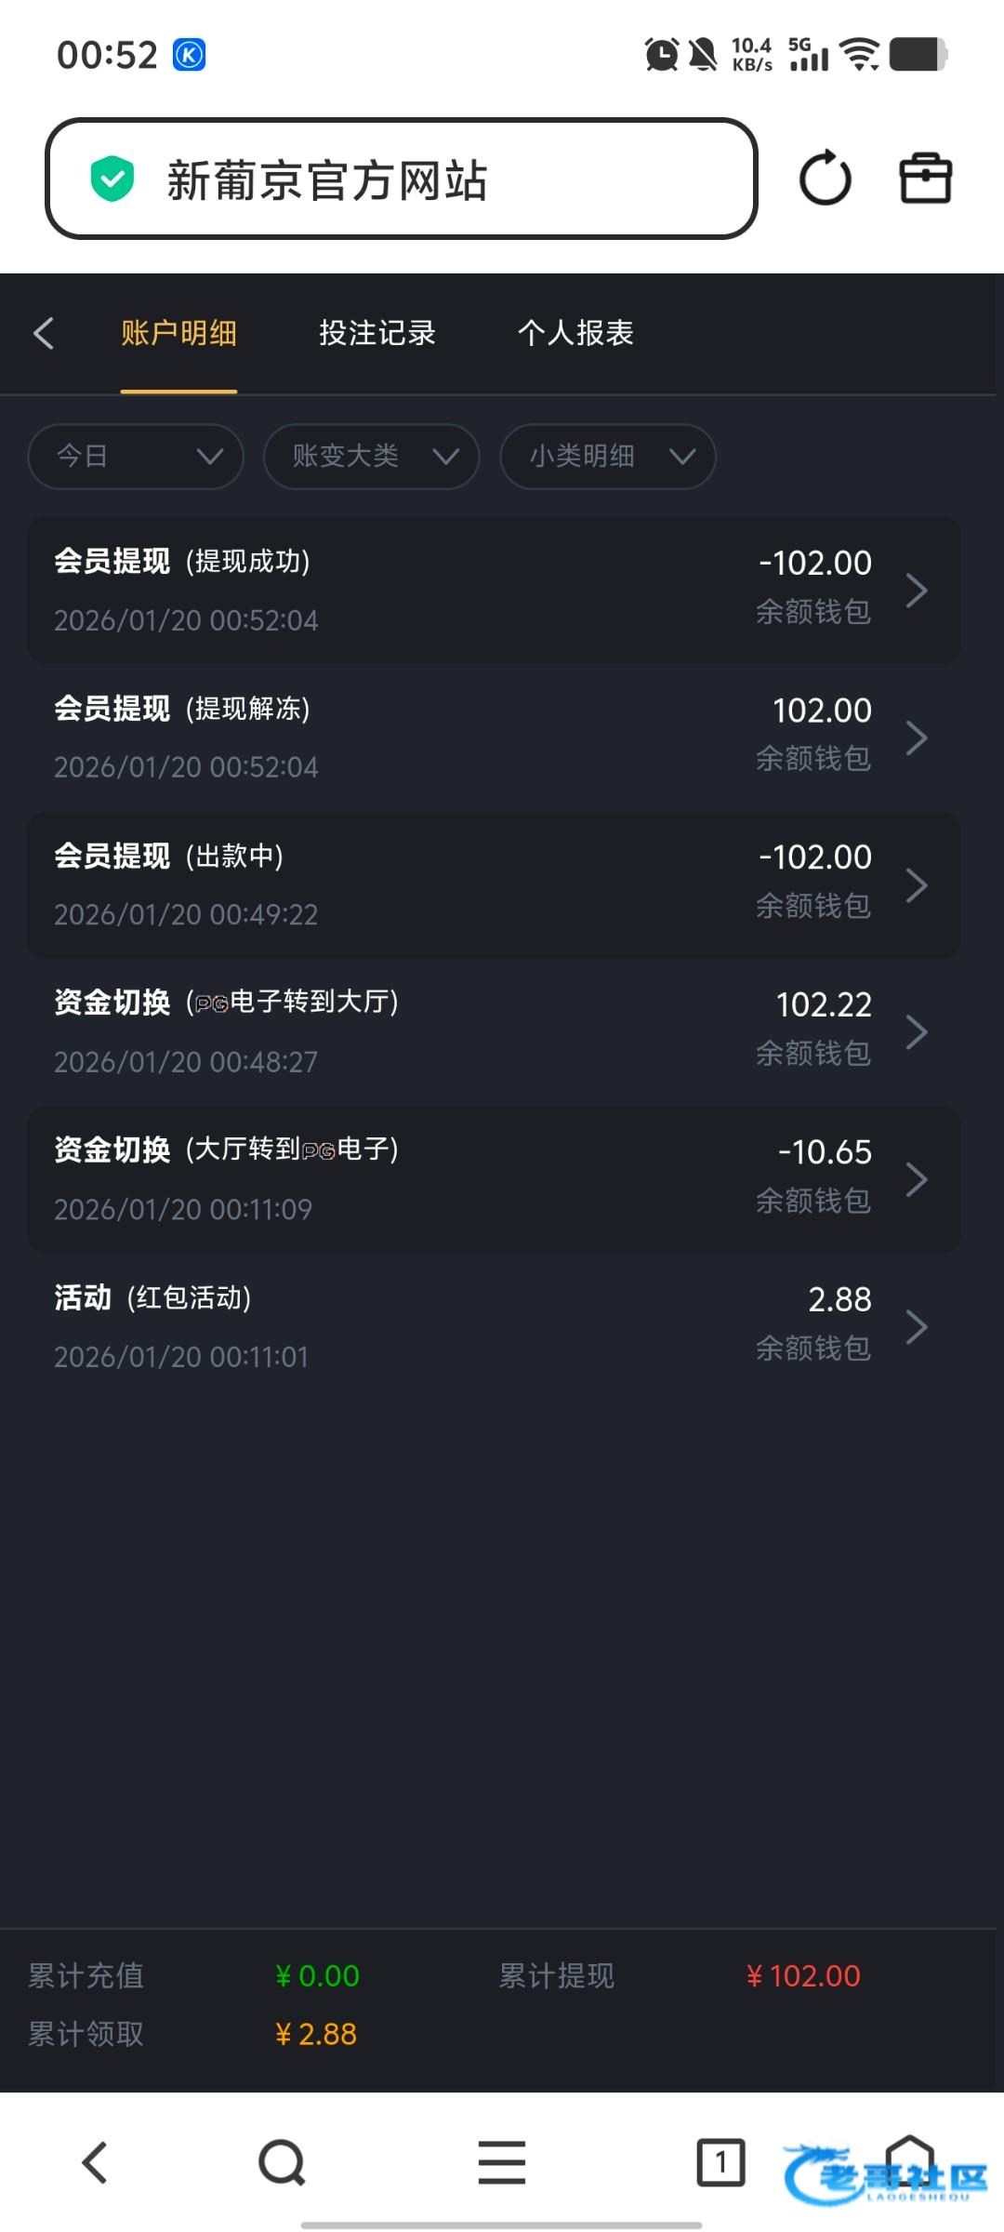The height and width of the screenshot is (2232, 1004).
Task: Open the briefcase toolbox icon
Action: [925, 179]
